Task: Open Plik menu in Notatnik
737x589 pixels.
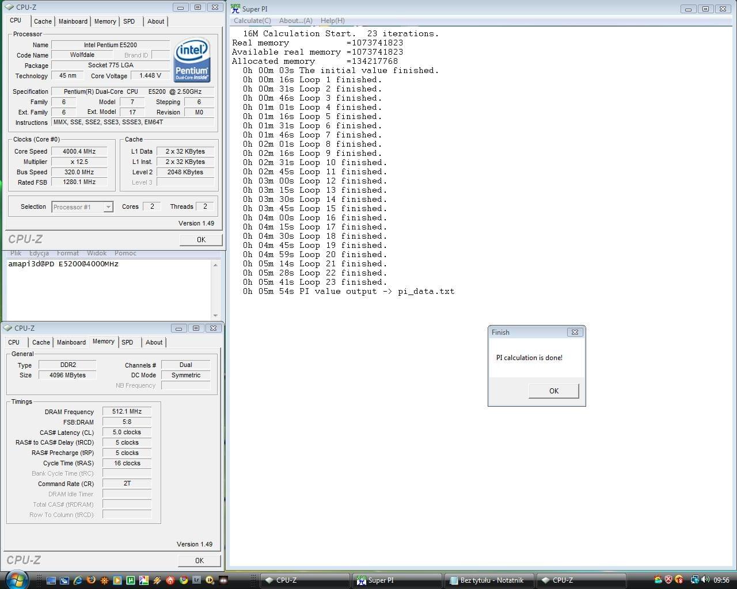Action: coord(16,253)
